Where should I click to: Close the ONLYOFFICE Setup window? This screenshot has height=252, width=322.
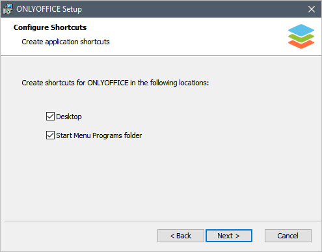pos(312,9)
